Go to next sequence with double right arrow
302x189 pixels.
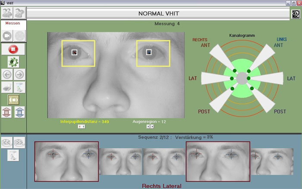point(19,142)
